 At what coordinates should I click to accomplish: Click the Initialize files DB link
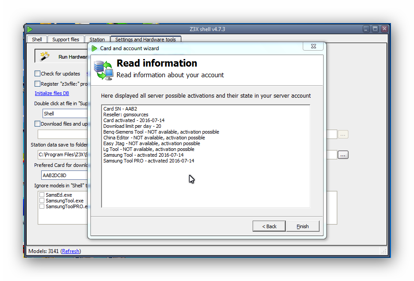click(x=52, y=93)
